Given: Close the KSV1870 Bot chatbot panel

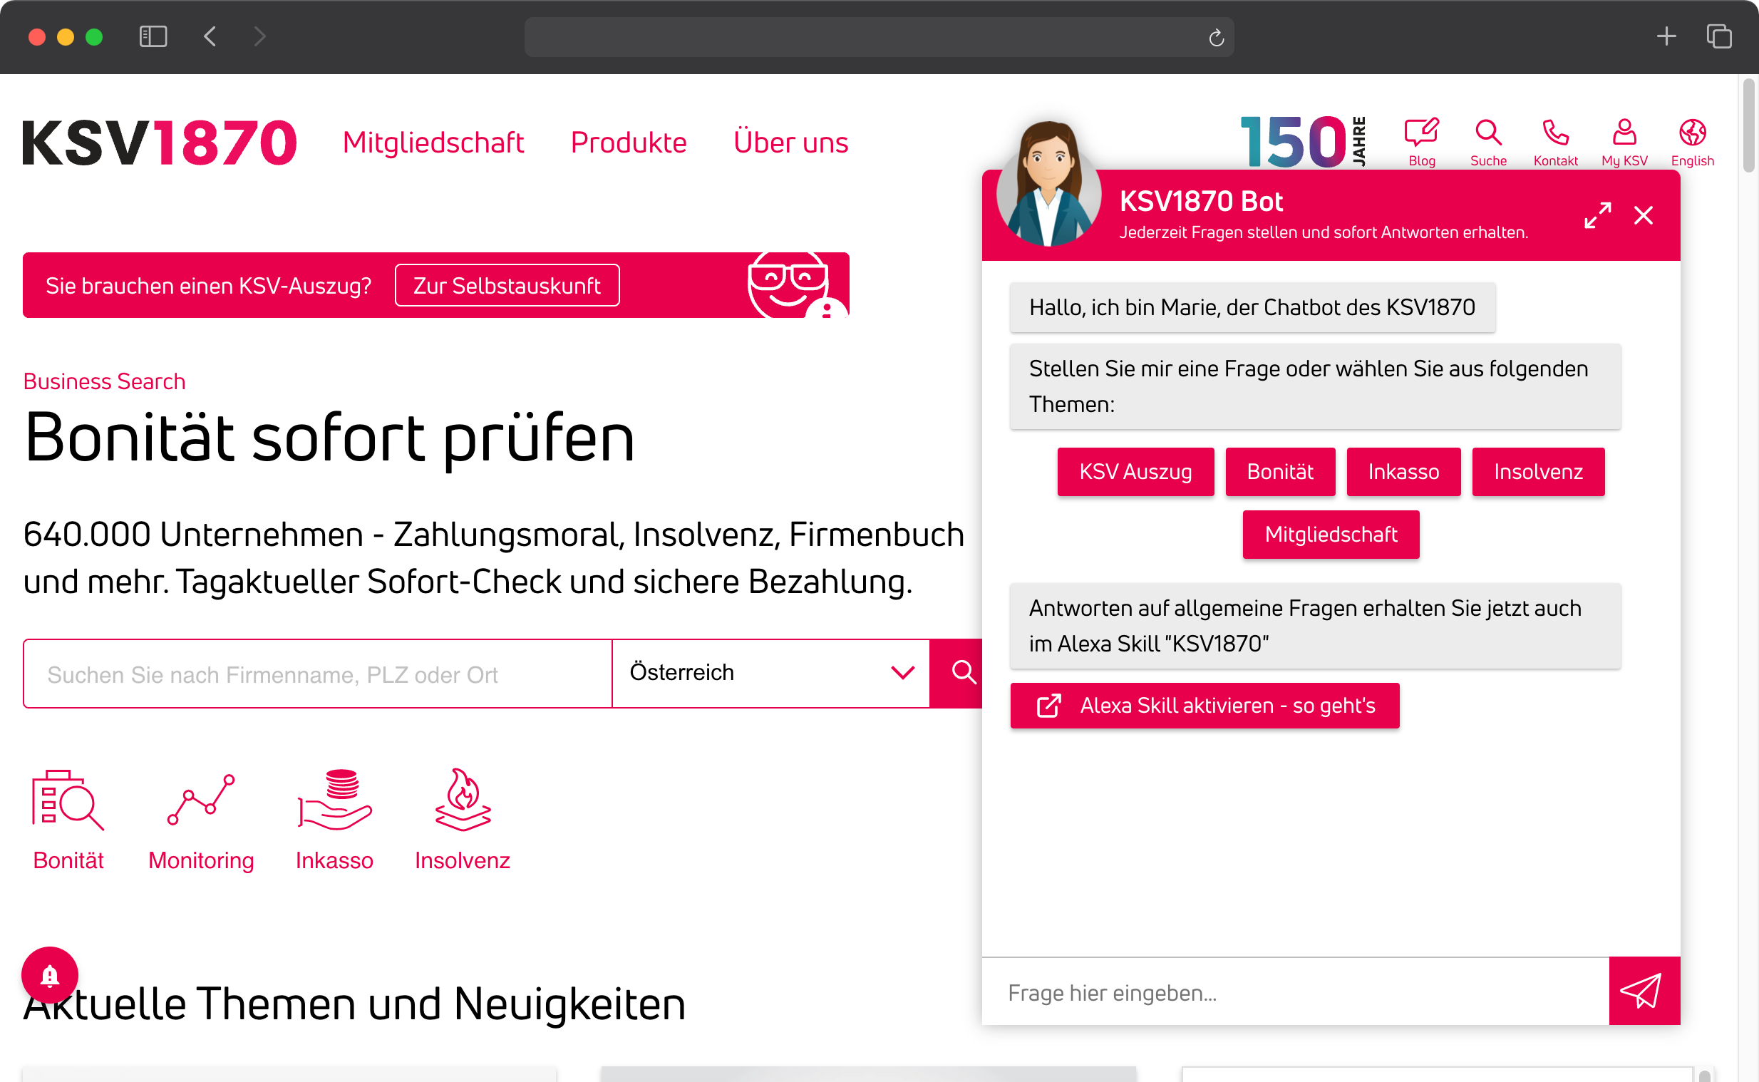Looking at the screenshot, I should tap(1644, 216).
